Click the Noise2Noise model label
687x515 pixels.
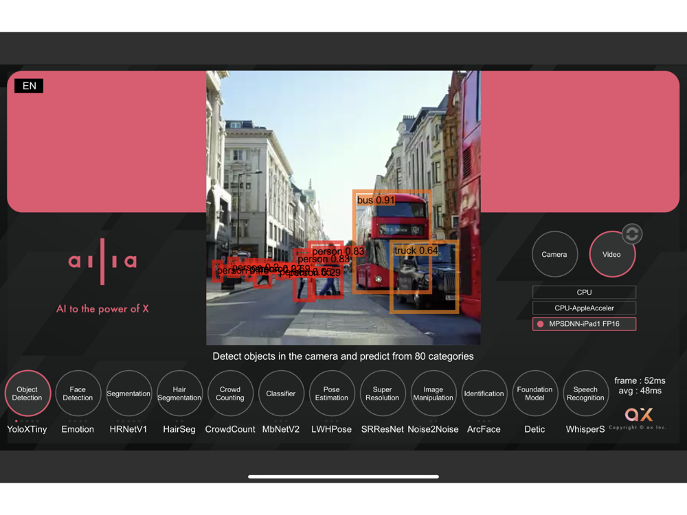point(433,429)
